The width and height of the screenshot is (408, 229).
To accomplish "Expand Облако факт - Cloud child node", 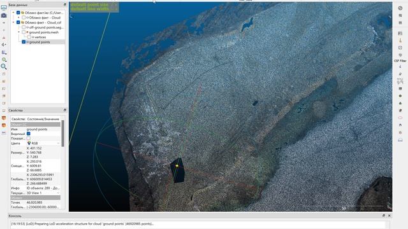I will pyautogui.click(x=18, y=17).
